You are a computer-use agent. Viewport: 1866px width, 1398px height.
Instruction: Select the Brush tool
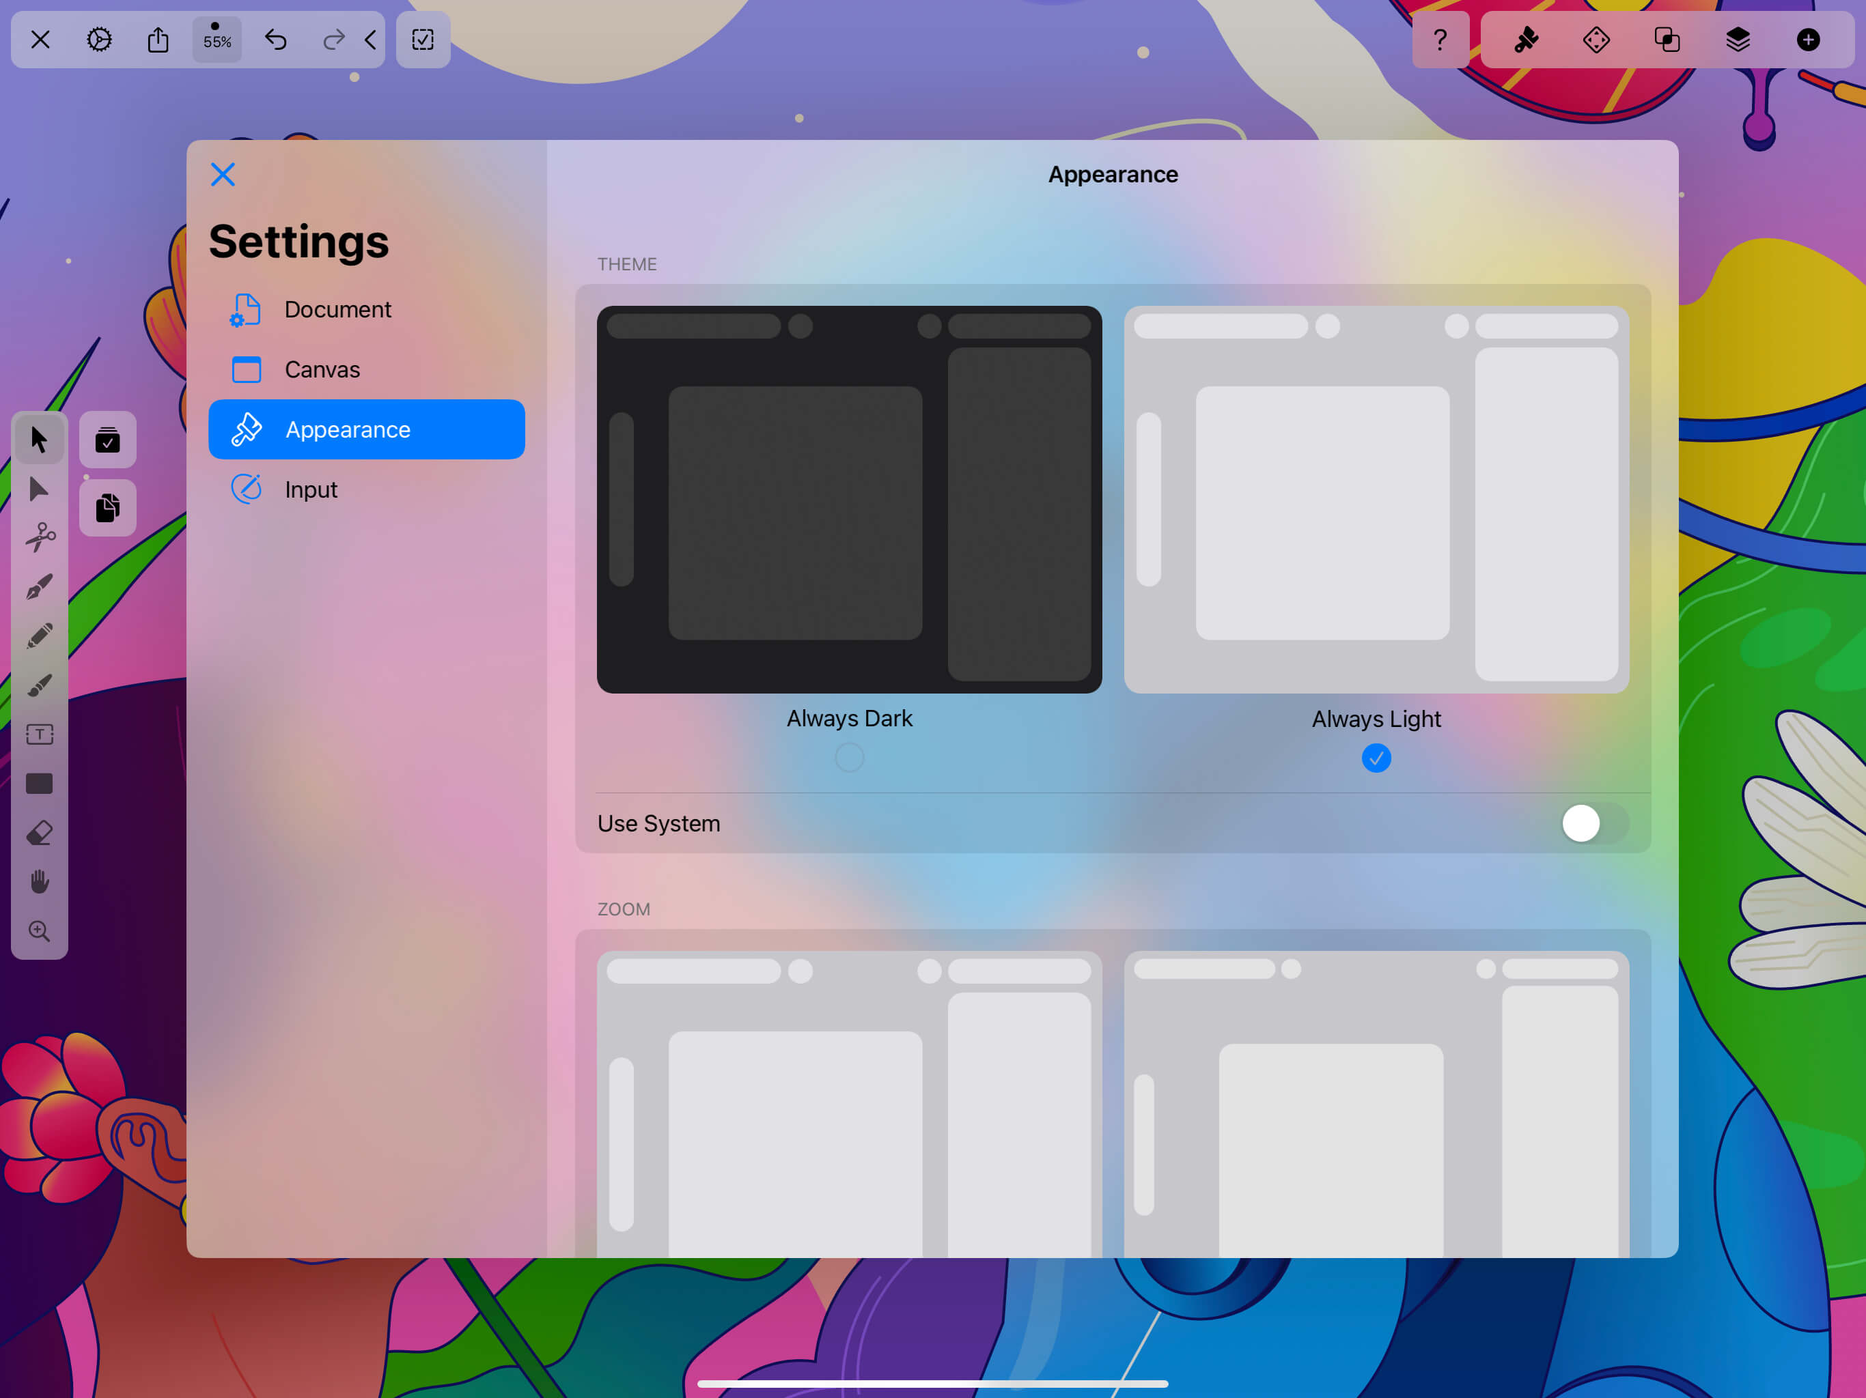pyautogui.click(x=39, y=685)
